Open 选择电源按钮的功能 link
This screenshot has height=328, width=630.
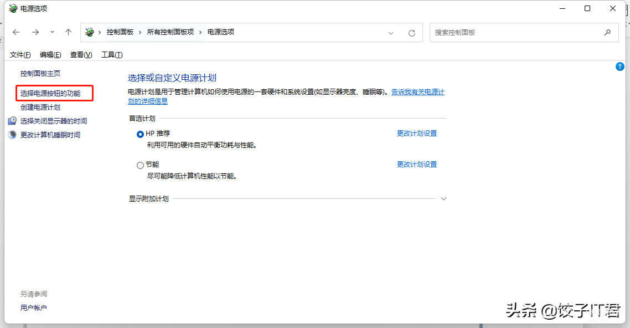[x=50, y=94]
